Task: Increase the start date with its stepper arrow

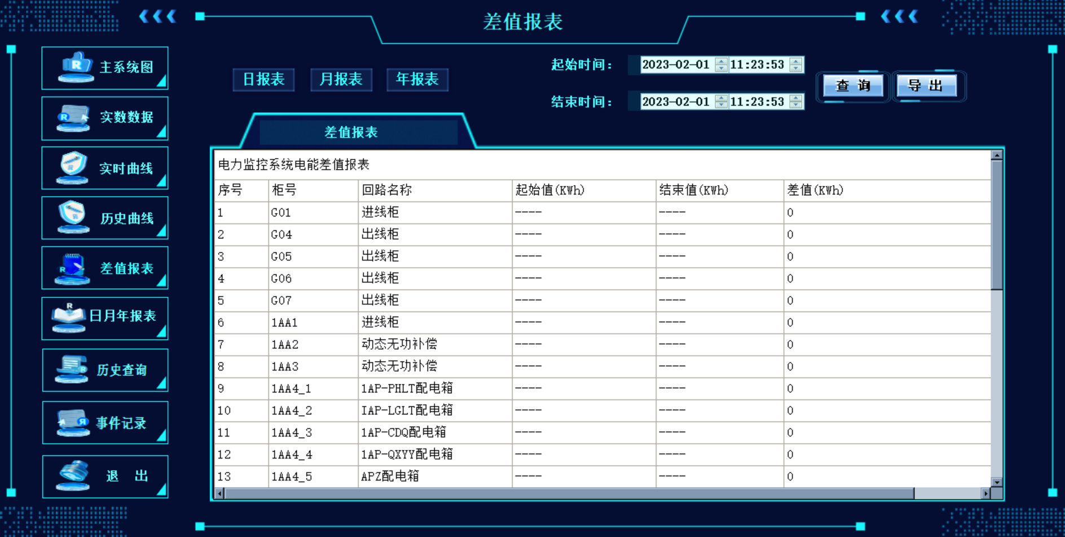Action: (720, 61)
